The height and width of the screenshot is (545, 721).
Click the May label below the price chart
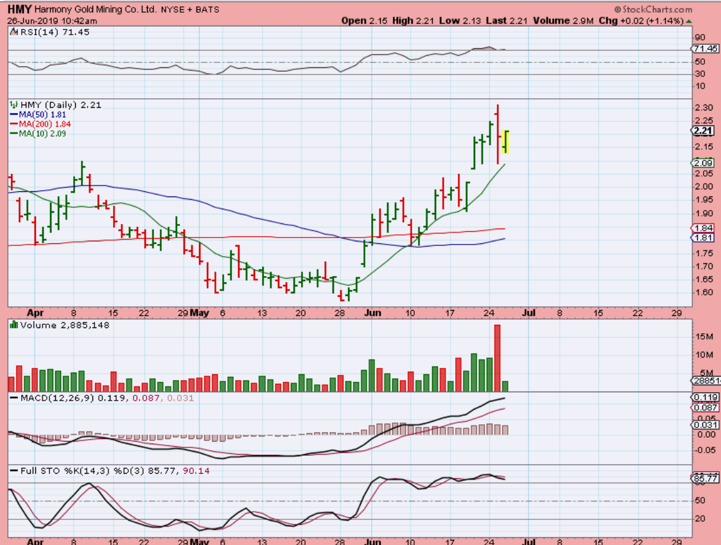[x=200, y=313]
